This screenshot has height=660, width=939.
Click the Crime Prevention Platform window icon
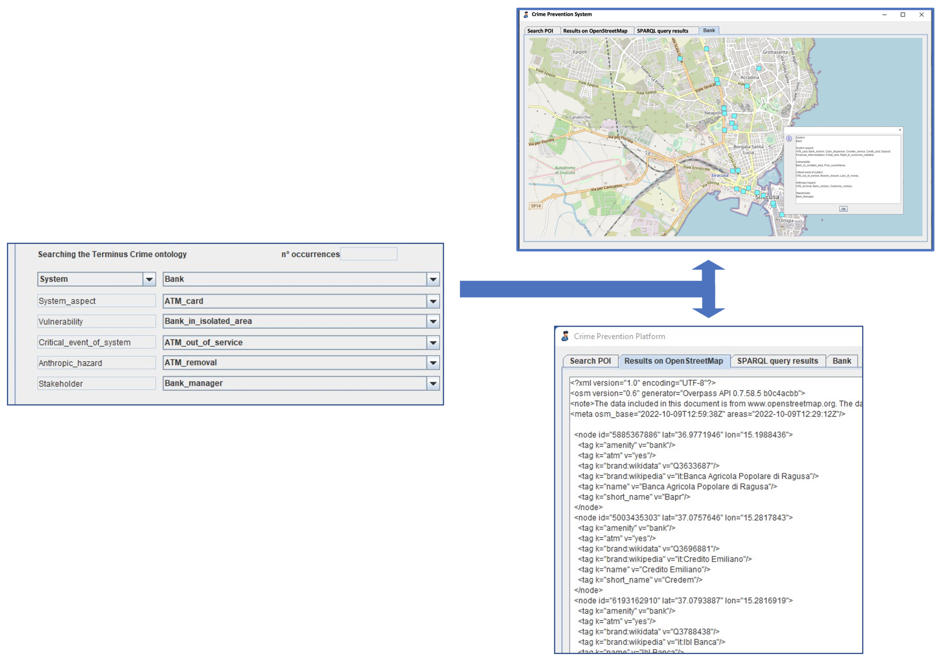click(565, 336)
